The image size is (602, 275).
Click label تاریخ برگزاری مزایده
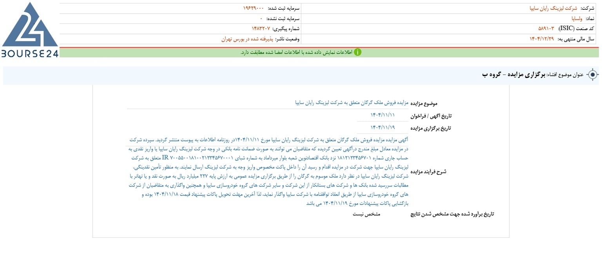[x=431, y=128]
